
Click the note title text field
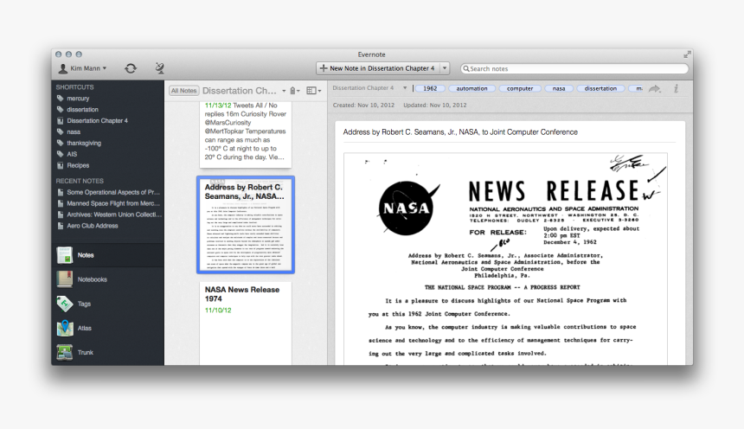509,132
